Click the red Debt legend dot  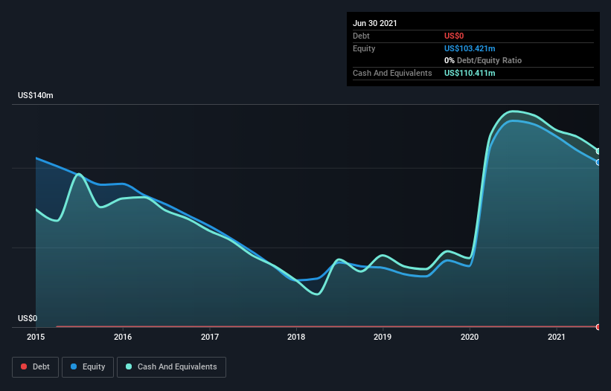click(x=24, y=366)
